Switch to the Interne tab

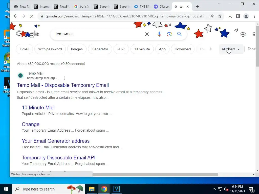[42, 7]
